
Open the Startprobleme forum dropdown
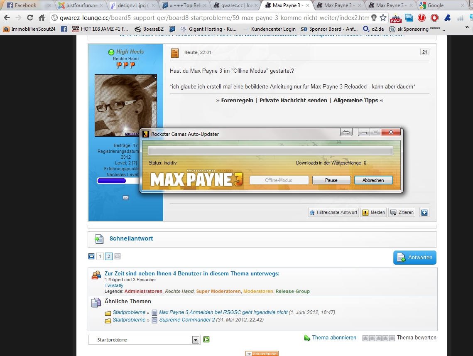click(144, 340)
